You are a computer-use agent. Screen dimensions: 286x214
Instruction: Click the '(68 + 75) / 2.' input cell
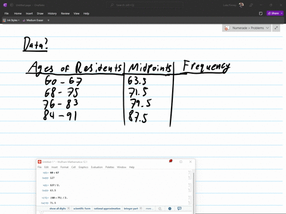[x=59, y=197]
